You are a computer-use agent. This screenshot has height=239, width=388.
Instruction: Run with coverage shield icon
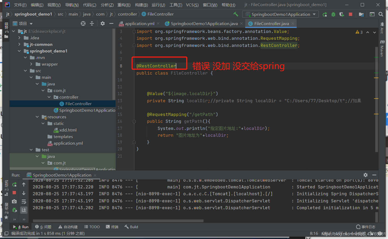(x=342, y=14)
